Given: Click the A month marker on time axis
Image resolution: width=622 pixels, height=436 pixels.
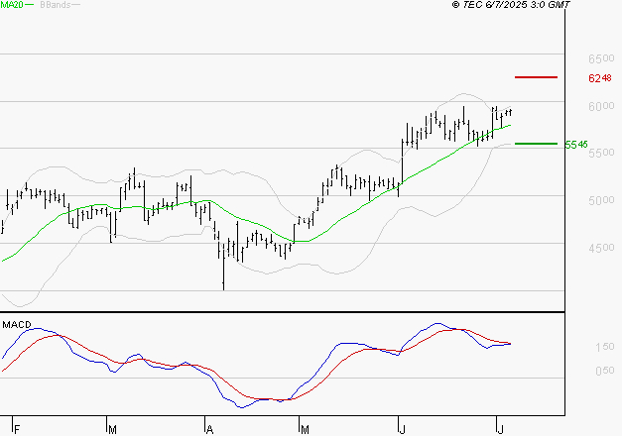Looking at the screenshot, I should click(x=209, y=428).
